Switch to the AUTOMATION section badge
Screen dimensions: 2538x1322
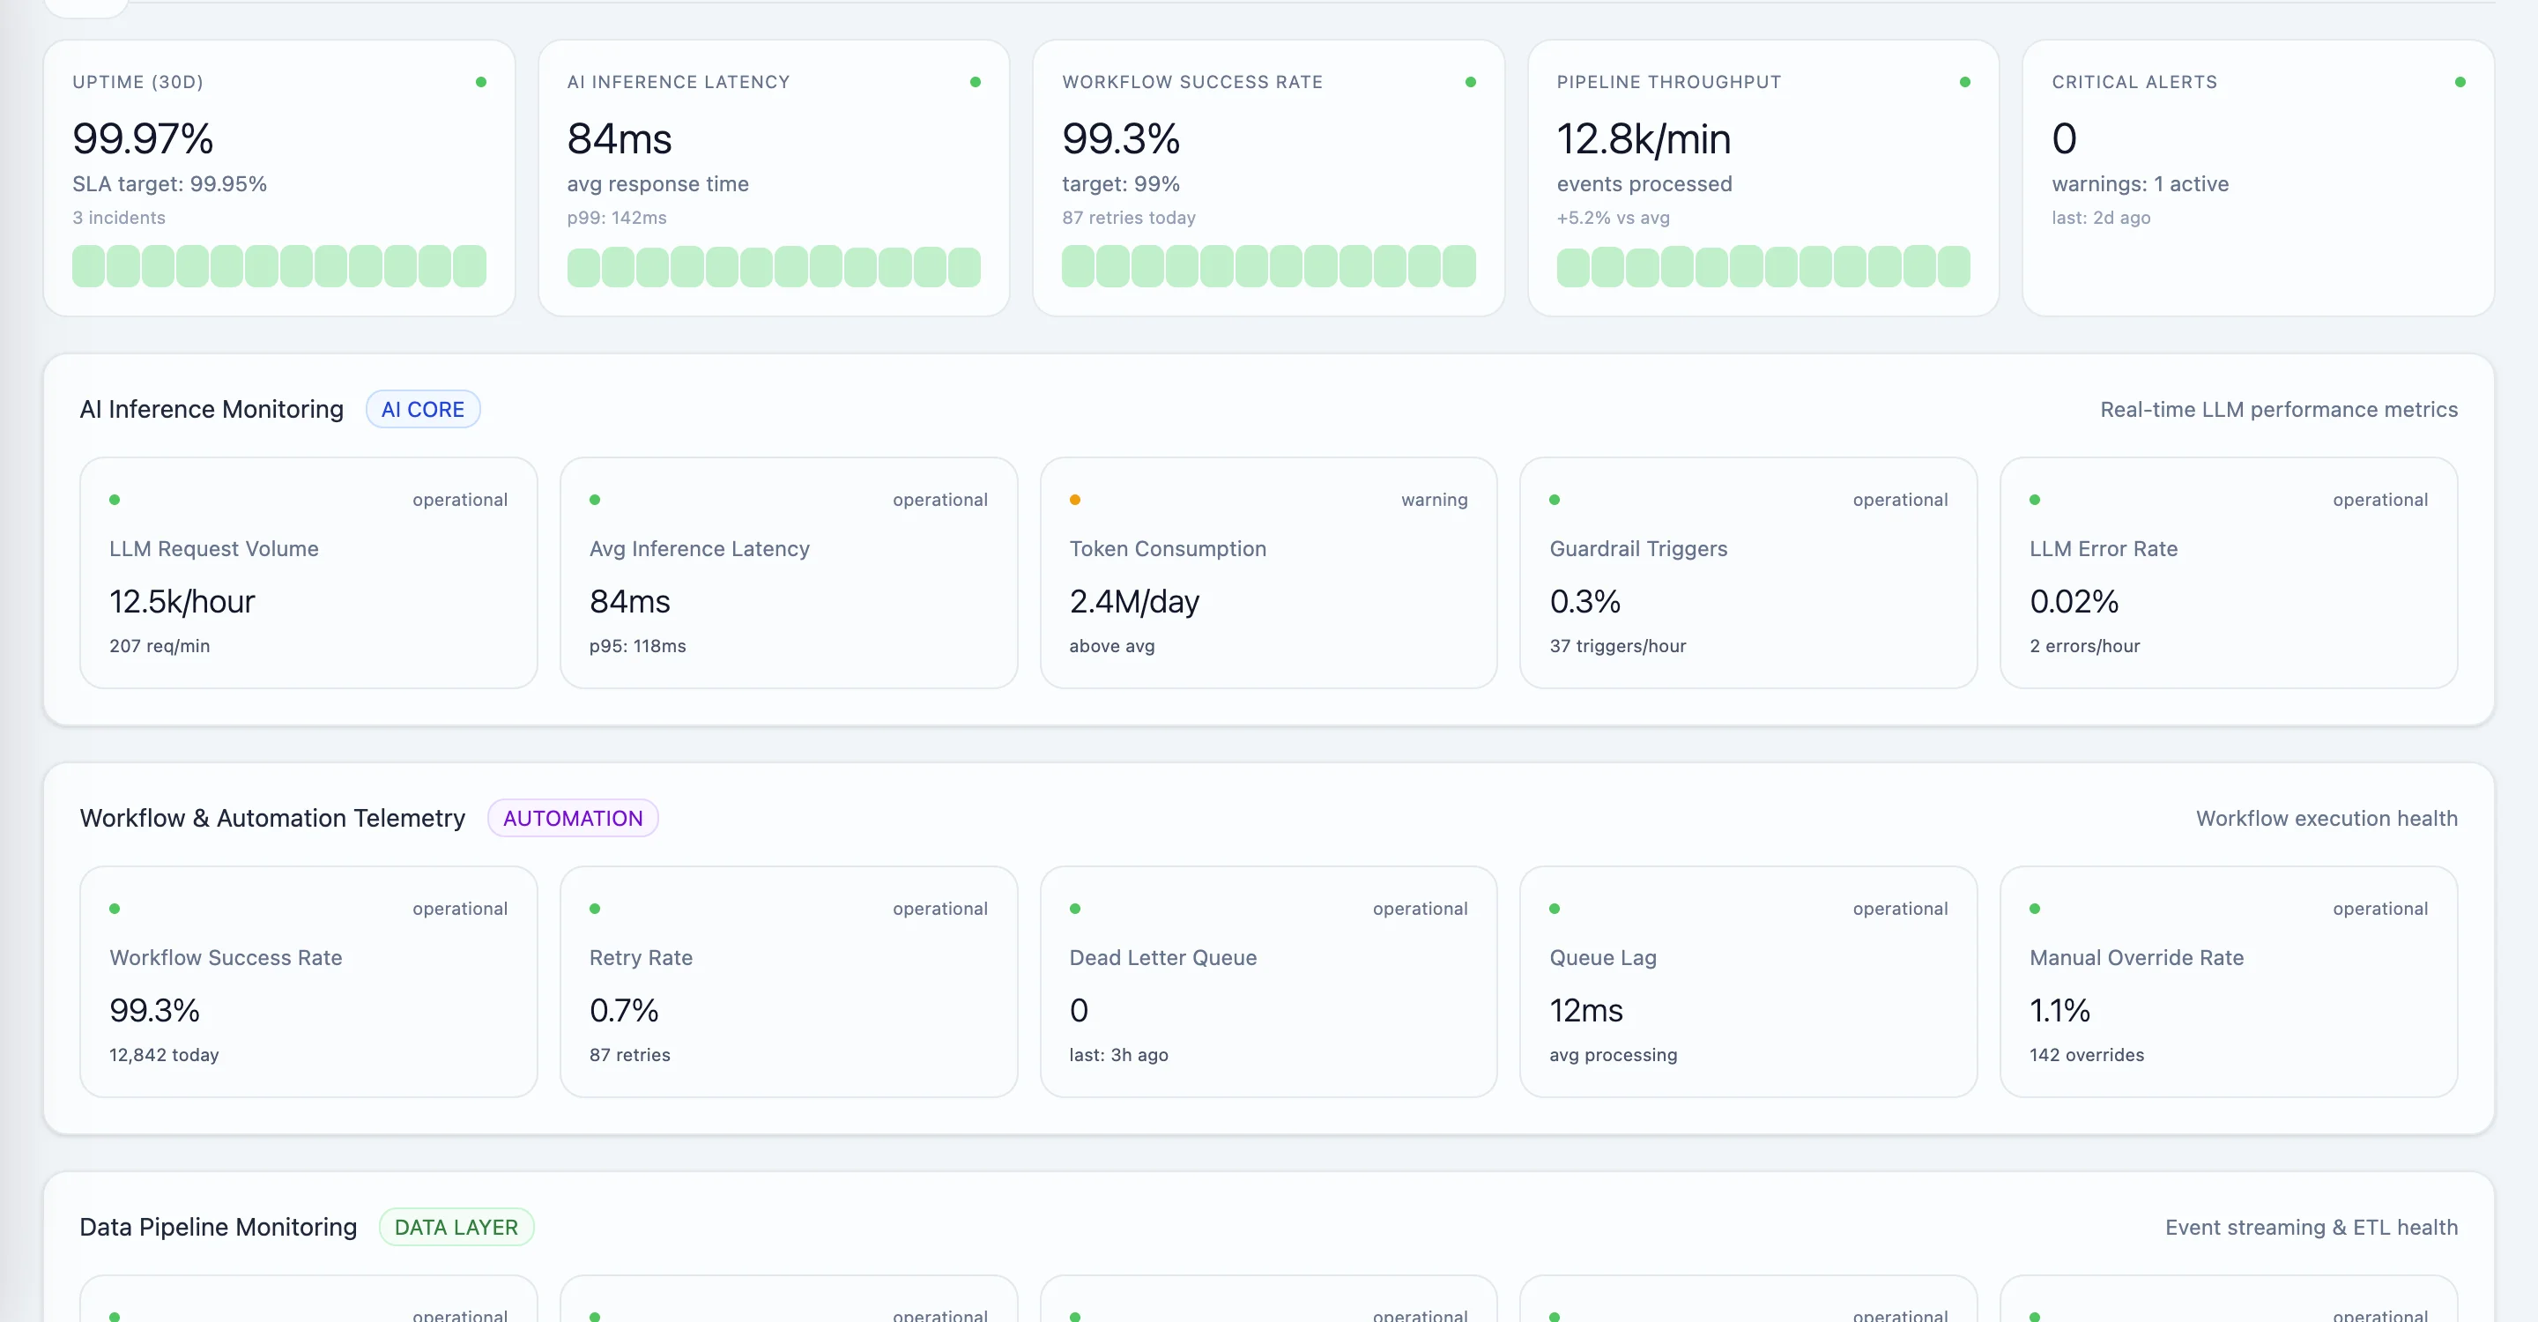point(573,818)
